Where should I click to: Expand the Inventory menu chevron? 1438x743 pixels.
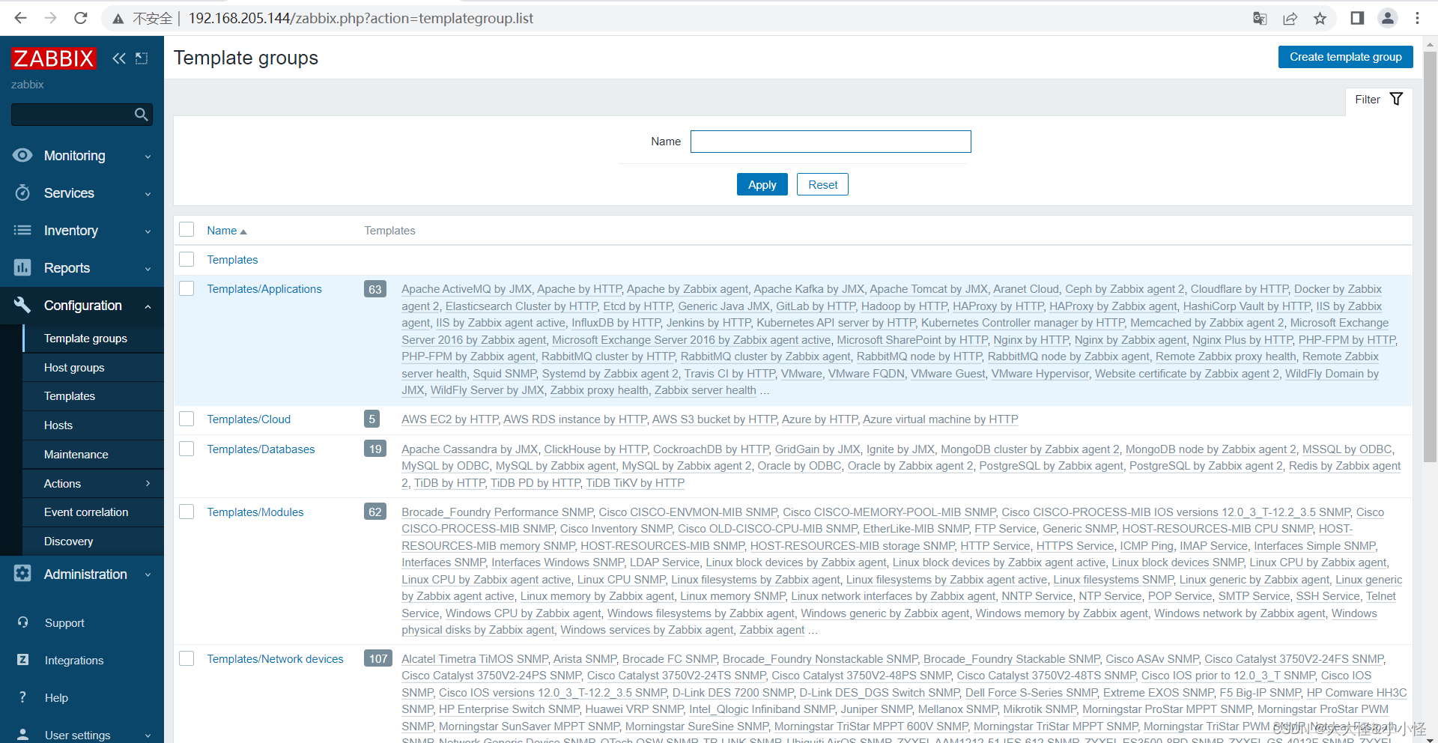[148, 231]
